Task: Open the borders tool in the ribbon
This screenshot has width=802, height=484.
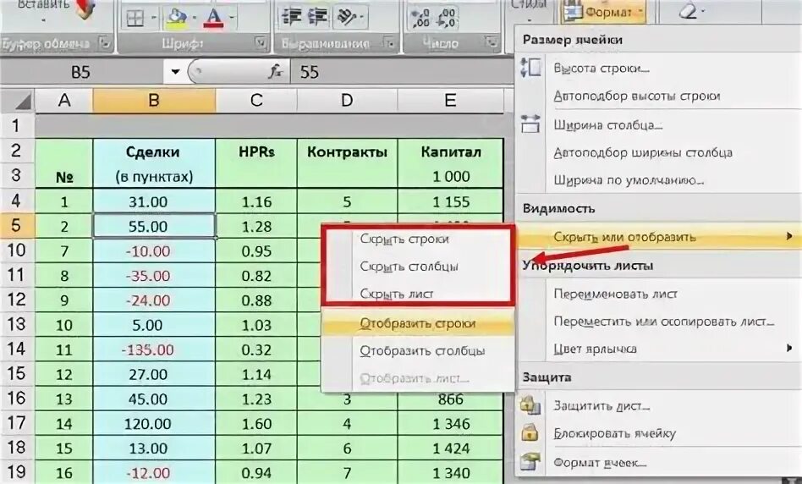Action: (x=135, y=19)
